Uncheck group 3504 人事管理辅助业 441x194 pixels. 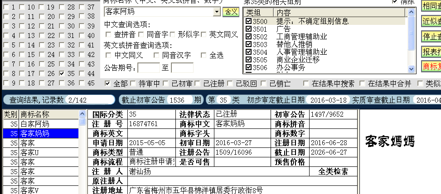click(x=248, y=52)
